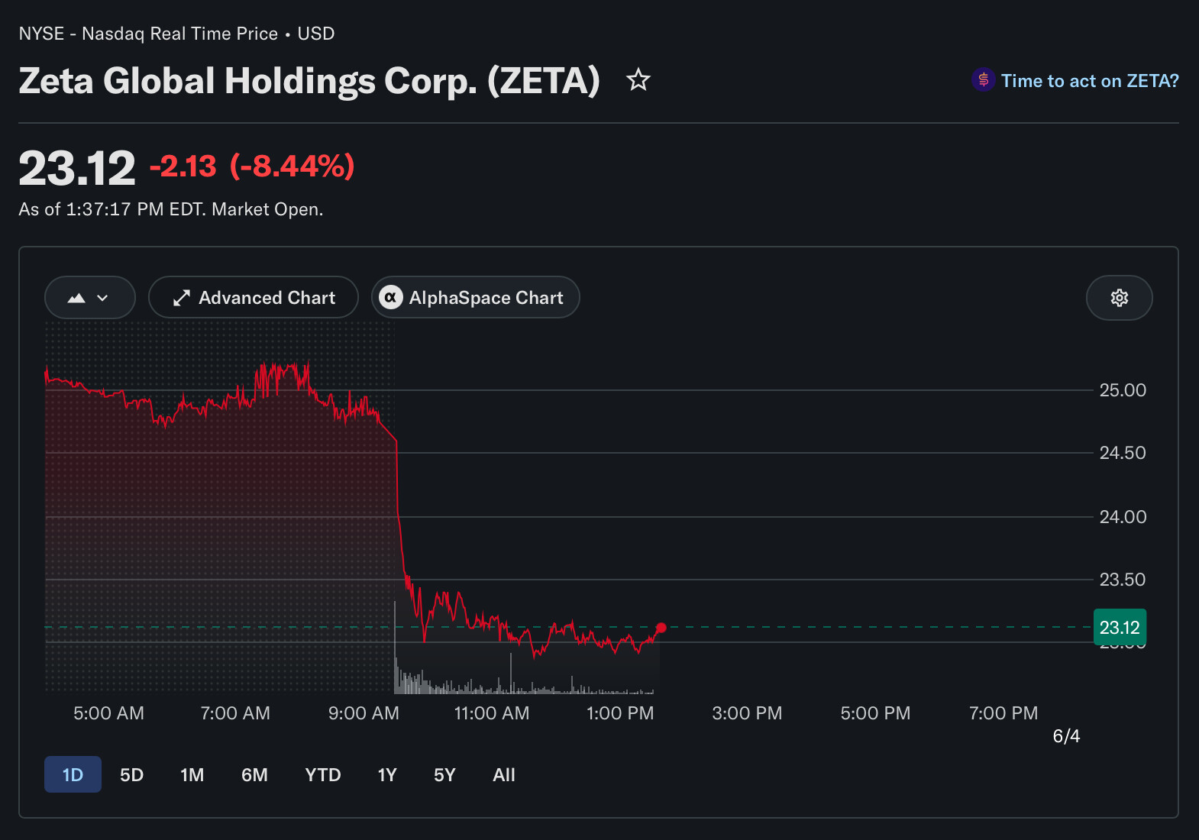Viewport: 1199px width, 840px height.
Task: Open the Advanced Chart button
Action: click(254, 297)
